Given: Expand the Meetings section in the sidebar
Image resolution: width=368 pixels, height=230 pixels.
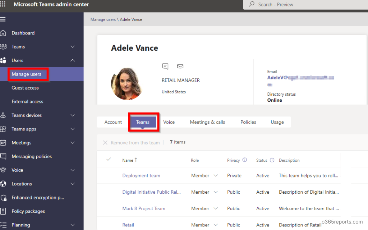Looking at the screenshot, I should [73, 143].
